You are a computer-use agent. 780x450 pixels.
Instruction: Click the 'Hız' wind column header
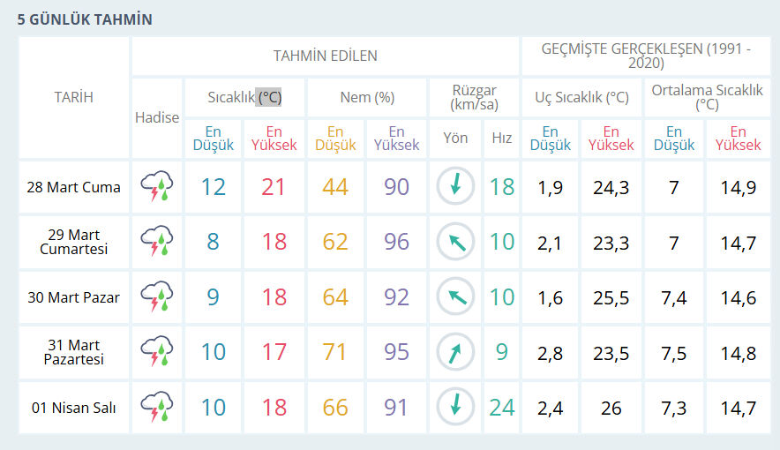(x=501, y=138)
